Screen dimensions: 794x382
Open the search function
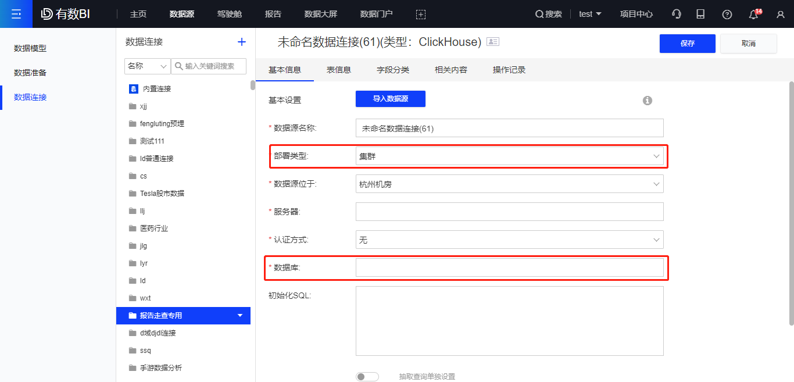(x=548, y=13)
